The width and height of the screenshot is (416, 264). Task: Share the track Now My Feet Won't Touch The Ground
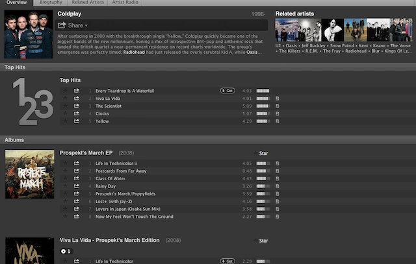[77, 217]
